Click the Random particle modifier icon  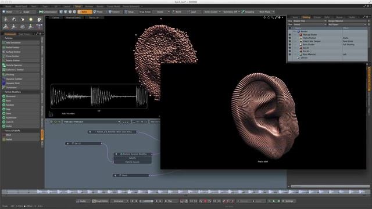click(4, 105)
